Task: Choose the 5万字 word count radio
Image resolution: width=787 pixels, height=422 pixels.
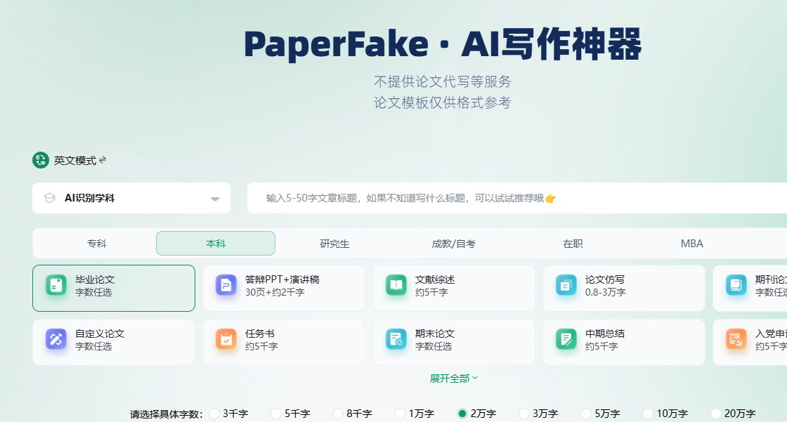Action: click(586, 414)
